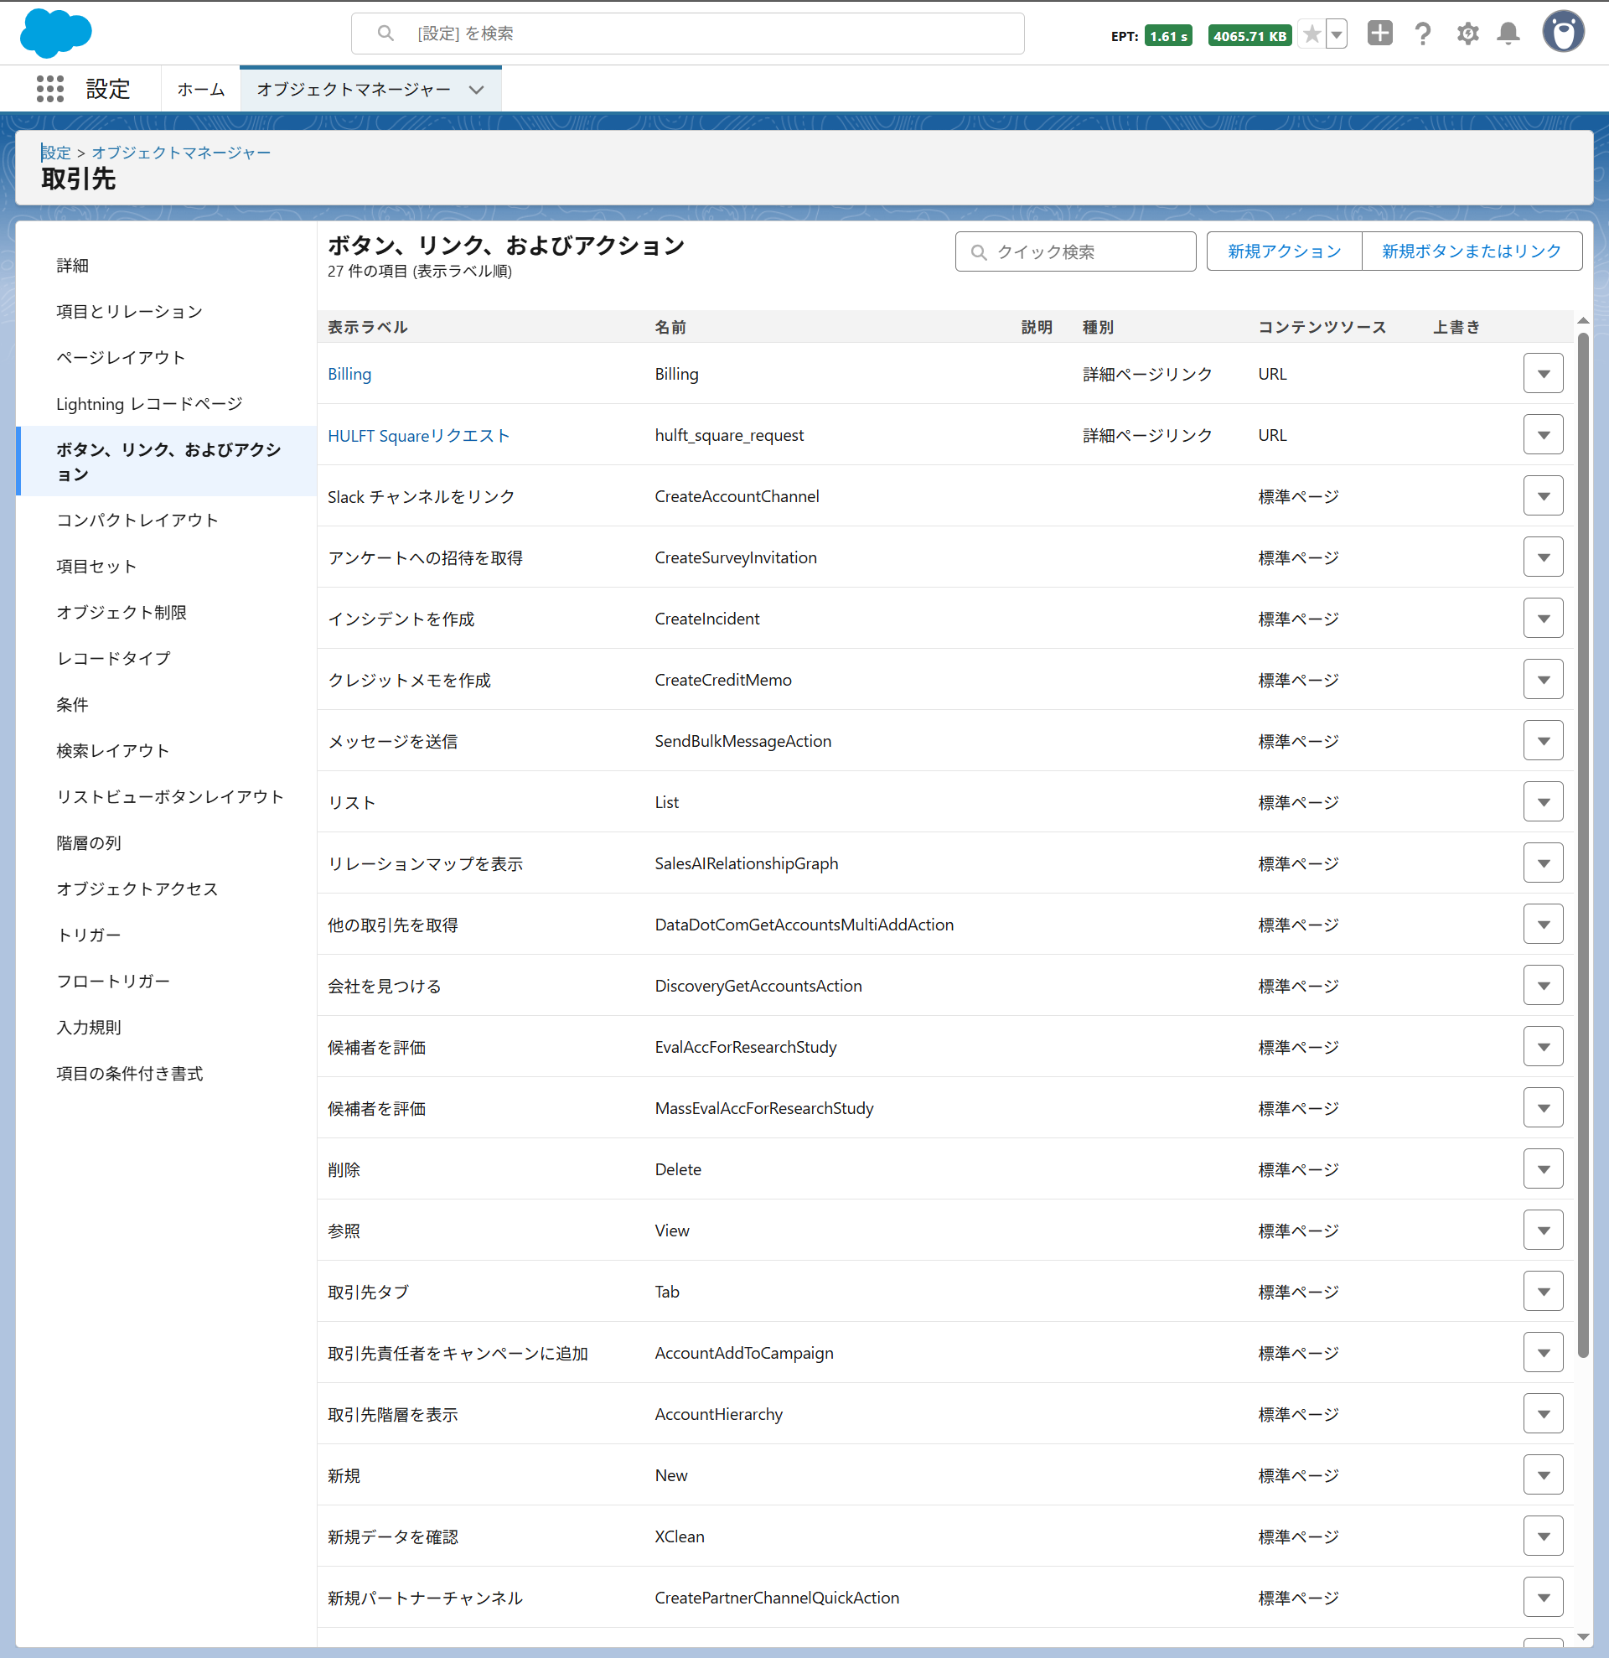Switch to the ホーム tab
Screen dimensions: 1609x1658
200,90
